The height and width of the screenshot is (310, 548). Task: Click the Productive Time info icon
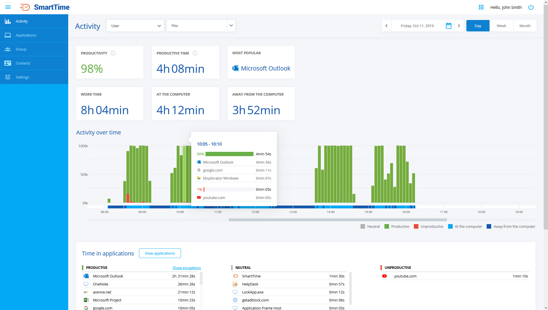(195, 53)
